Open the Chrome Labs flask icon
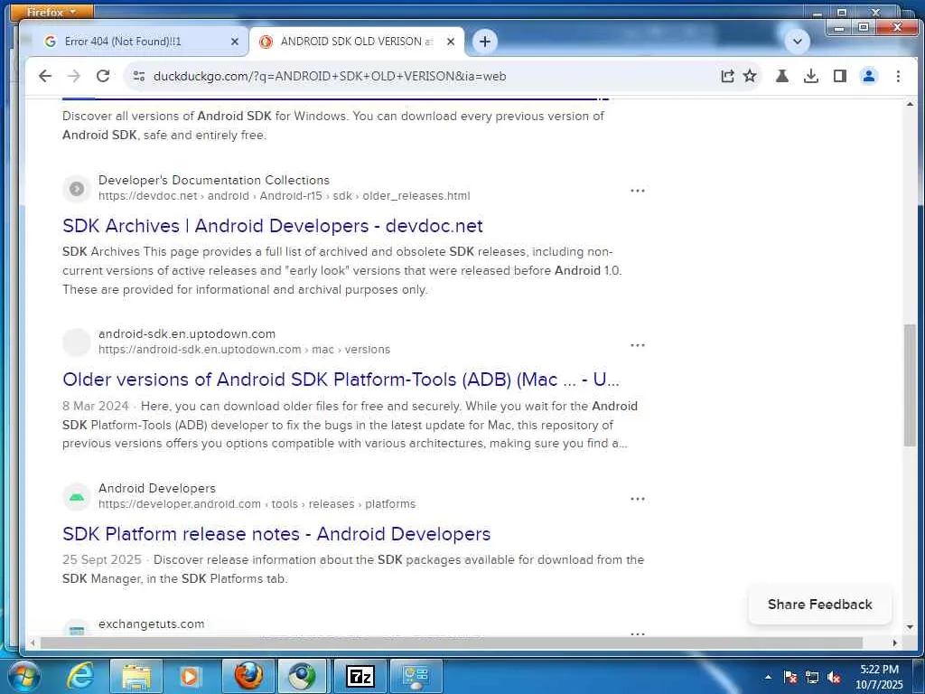 (x=782, y=76)
